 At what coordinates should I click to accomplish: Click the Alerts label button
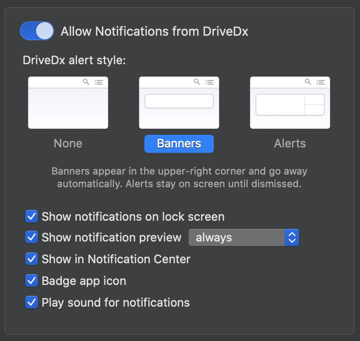[290, 143]
